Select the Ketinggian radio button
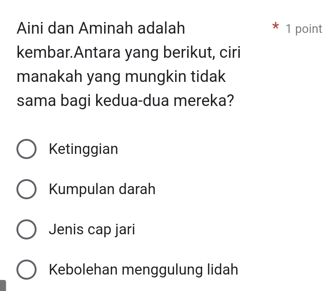326x291 pixels. pyautogui.click(x=26, y=150)
